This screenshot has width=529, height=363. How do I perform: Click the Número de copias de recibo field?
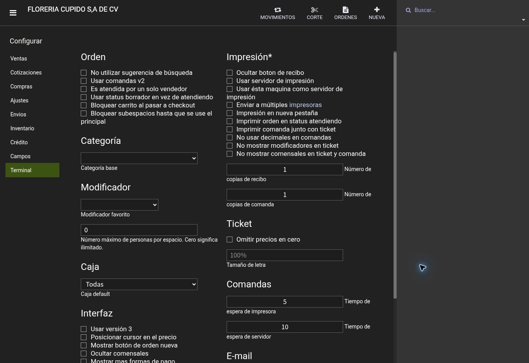(284, 169)
